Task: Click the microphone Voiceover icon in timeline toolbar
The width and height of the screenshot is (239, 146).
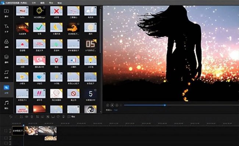Action: pos(63,117)
